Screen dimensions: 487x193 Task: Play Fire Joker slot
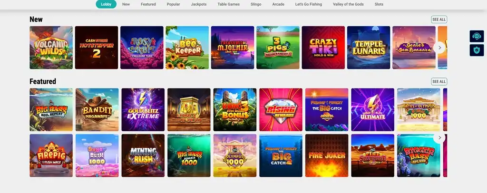point(327,155)
